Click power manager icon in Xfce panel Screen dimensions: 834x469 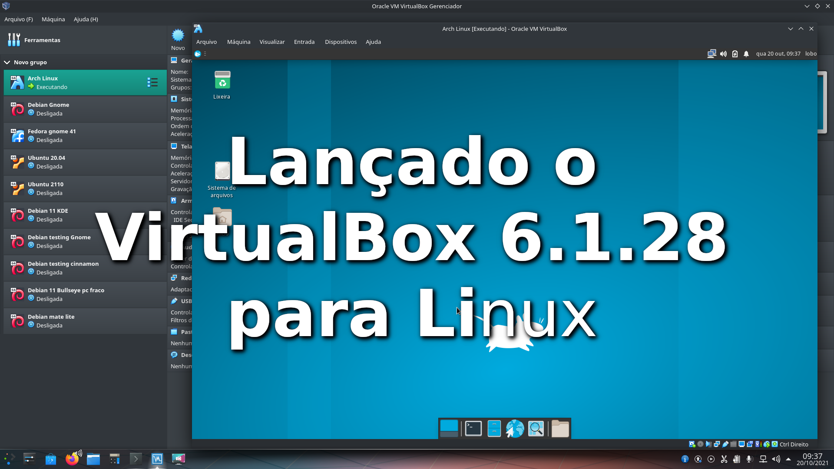coord(735,54)
